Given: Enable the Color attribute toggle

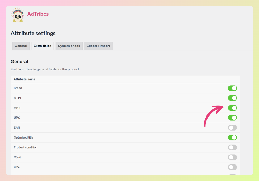Looking at the screenshot, I should 232,157.
